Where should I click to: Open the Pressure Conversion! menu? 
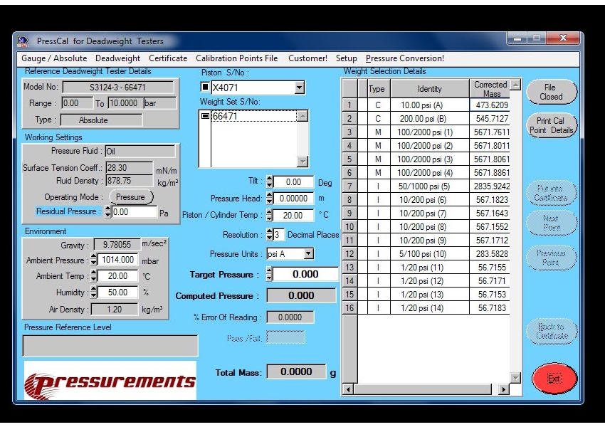click(x=404, y=58)
